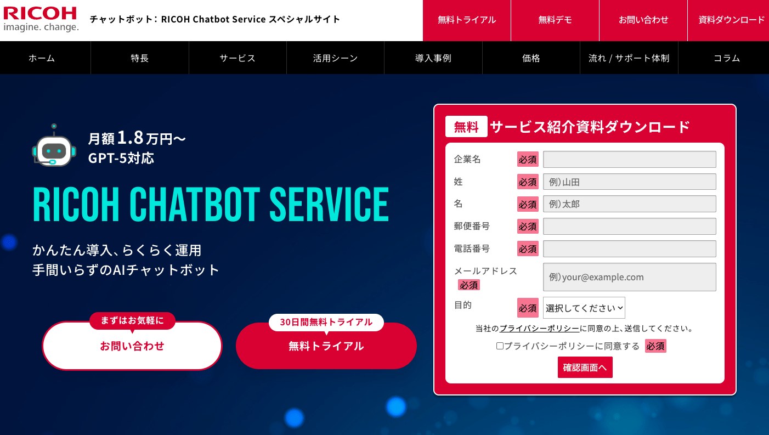Image resolution: width=769 pixels, height=435 pixels.
Task: Focus the 企業名 company name field
Action: (x=629, y=159)
